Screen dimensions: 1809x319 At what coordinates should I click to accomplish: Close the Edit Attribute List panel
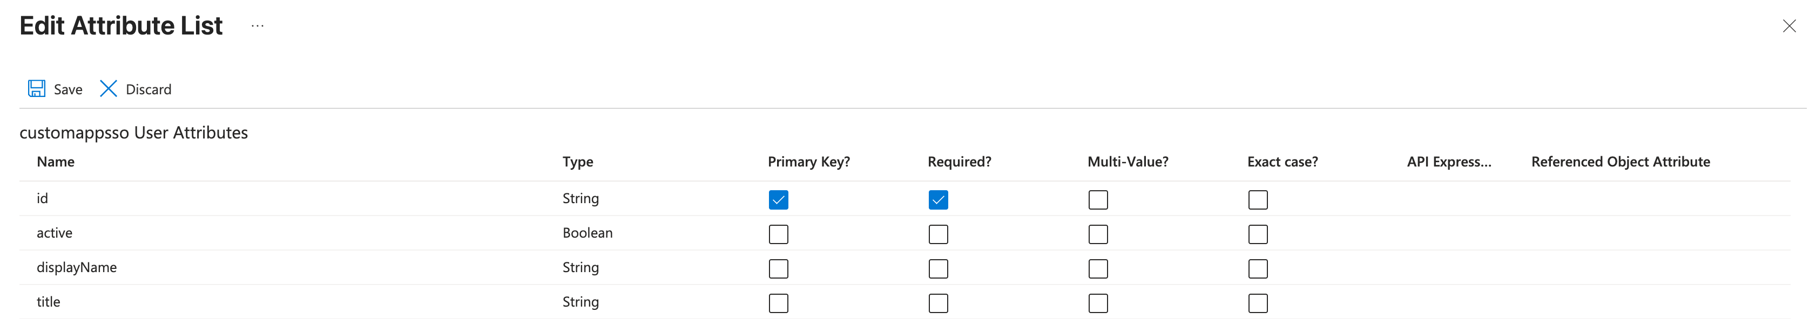tap(1788, 26)
